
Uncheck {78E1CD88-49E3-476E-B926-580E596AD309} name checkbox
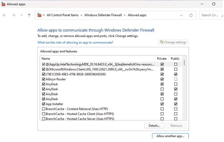43,74
